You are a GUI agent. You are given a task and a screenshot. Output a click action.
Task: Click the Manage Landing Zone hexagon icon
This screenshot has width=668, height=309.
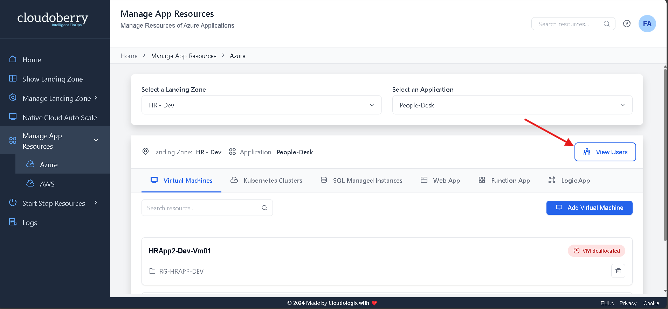(x=13, y=98)
